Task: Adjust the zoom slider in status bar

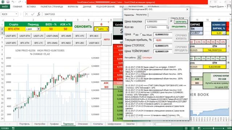Action: pos(214,129)
